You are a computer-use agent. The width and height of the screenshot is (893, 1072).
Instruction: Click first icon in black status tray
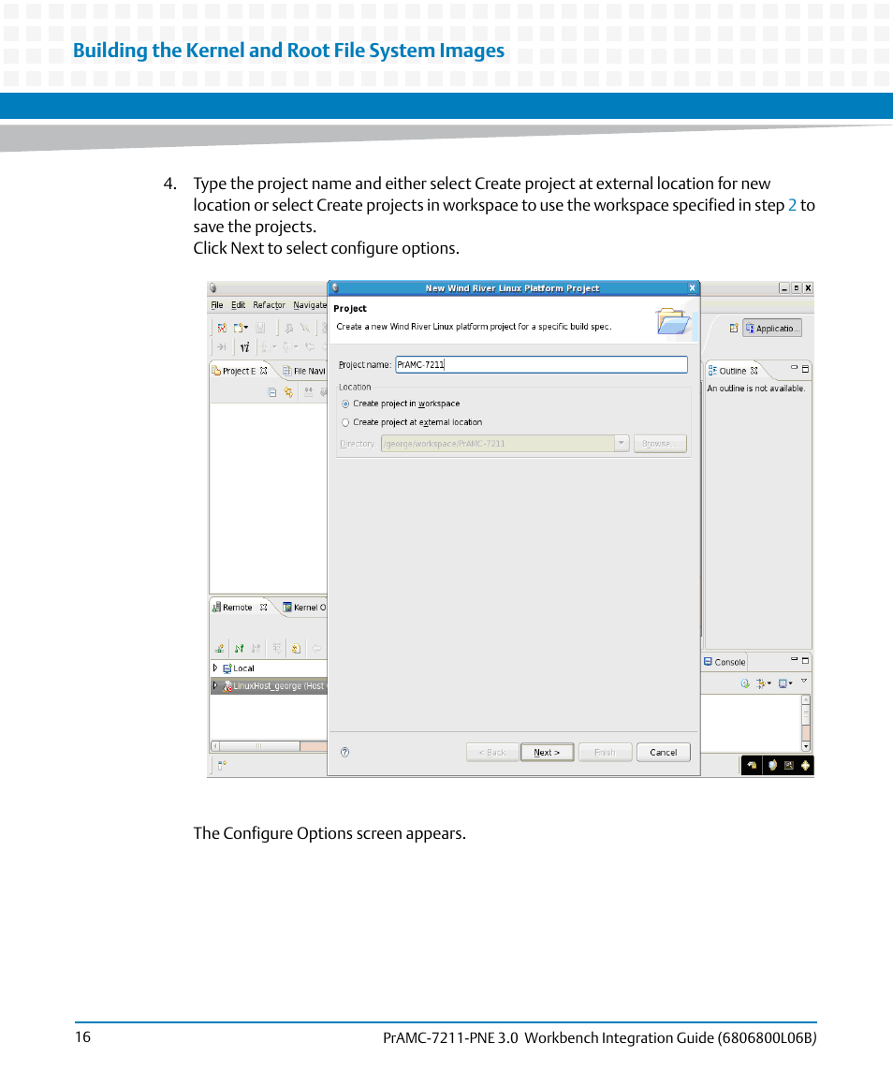tap(753, 765)
